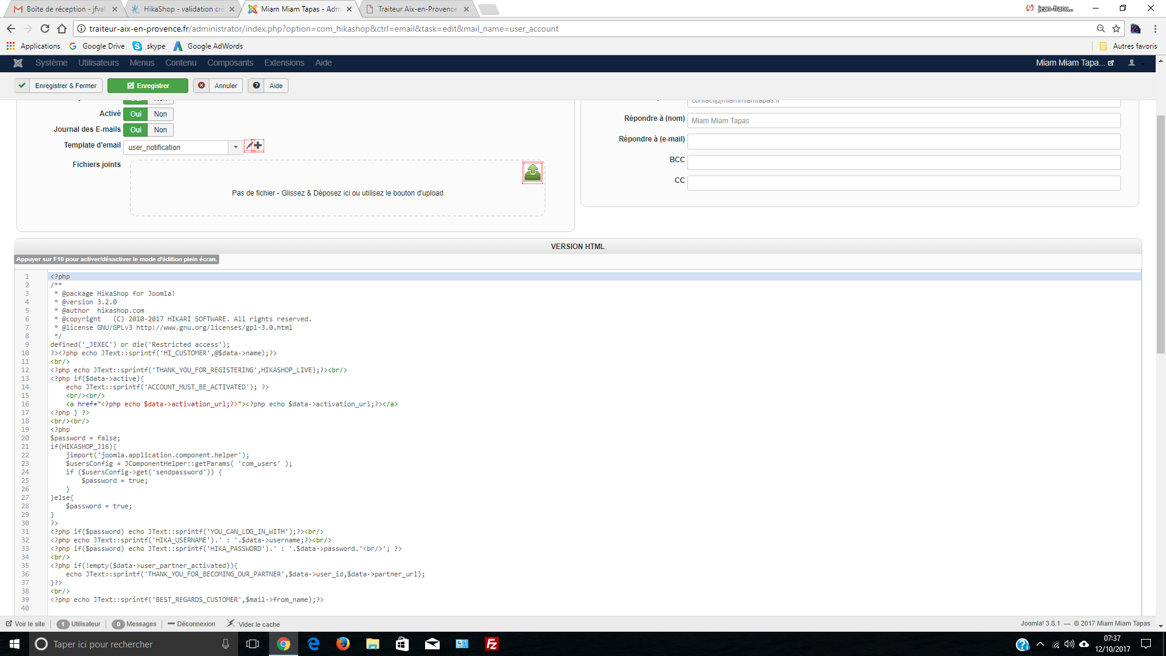Viewport: 1166px width, 656px height.
Task: Click the edit pencil icon next to Template d'email
Action: (x=249, y=146)
